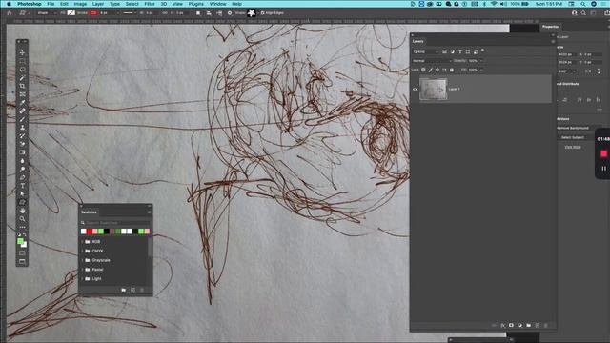The image size is (610, 343).
Task: Create new swatch group folder icon
Action: coord(124,290)
